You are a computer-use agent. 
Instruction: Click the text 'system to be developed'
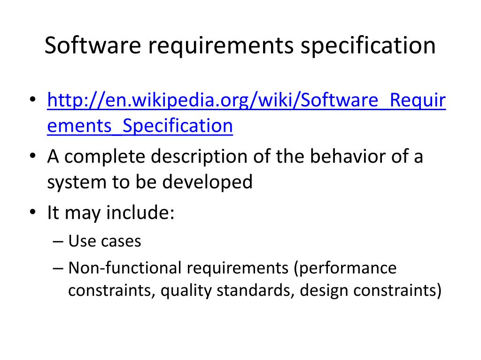(x=150, y=182)
